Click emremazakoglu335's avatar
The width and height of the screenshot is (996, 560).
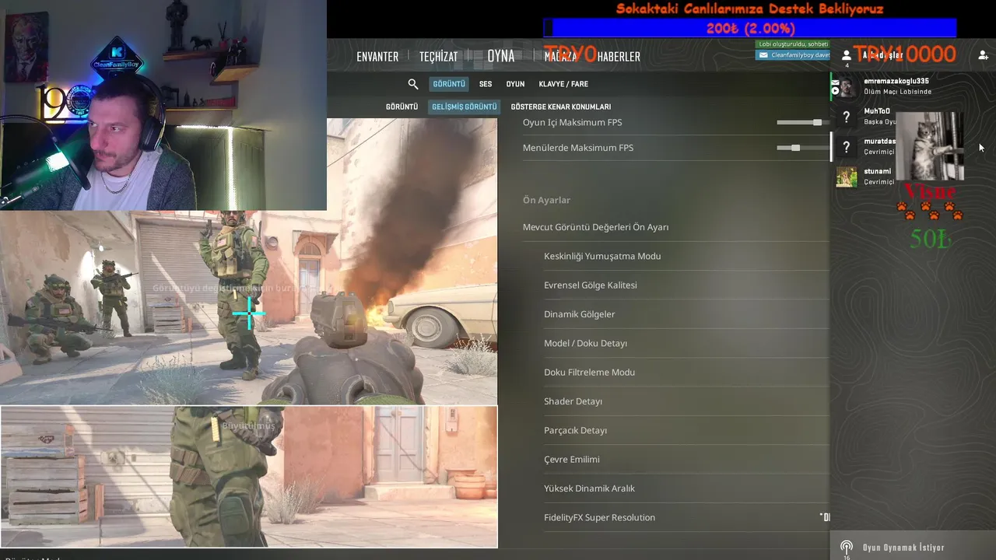point(847,86)
